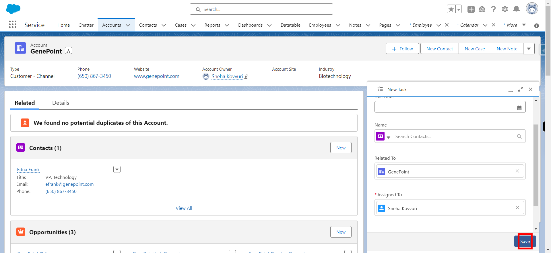The image size is (551, 253).
Task: Expand the Cases tab dropdown chevron
Action: click(193, 25)
